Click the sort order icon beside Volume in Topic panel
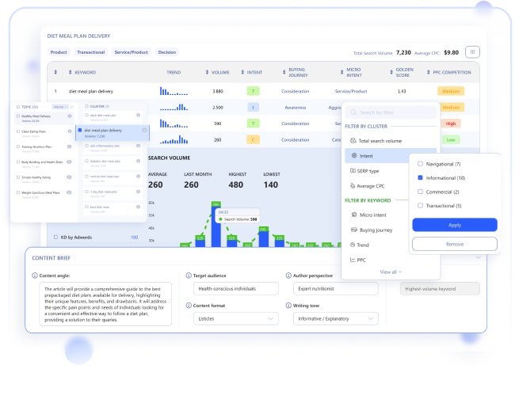515x403 pixels. click(x=72, y=107)
